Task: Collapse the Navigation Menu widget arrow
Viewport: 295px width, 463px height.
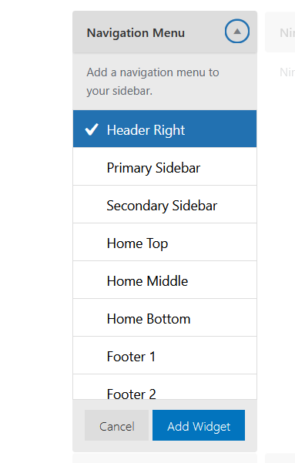Action: 236,32
